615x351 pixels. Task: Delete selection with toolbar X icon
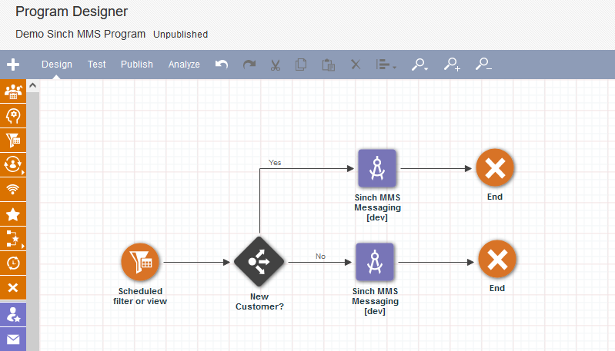pyautogui.click(x=356, y=65)
